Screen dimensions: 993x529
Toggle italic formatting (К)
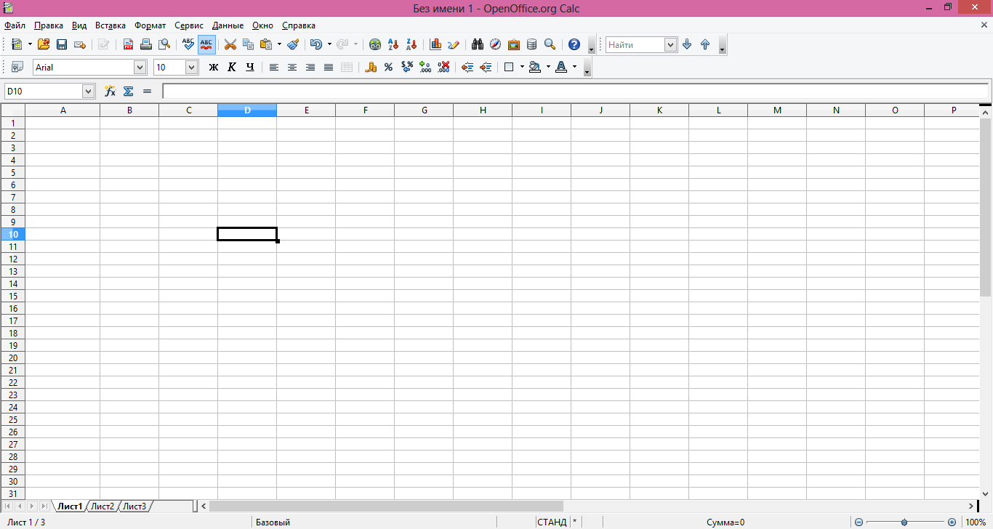point(232,67)
